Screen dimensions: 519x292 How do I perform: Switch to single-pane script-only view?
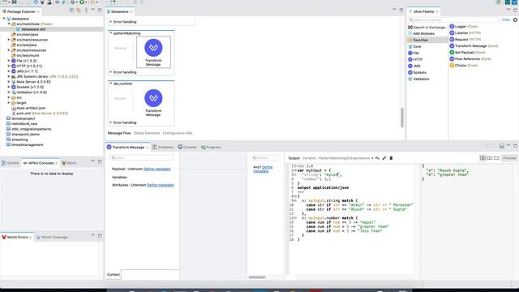(496, 158)
